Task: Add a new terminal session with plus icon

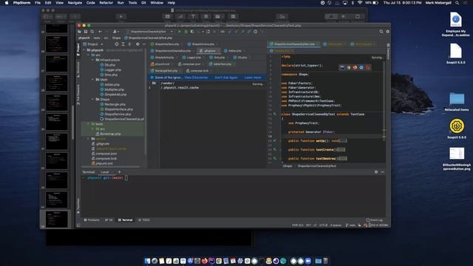Action: (120, 172)
